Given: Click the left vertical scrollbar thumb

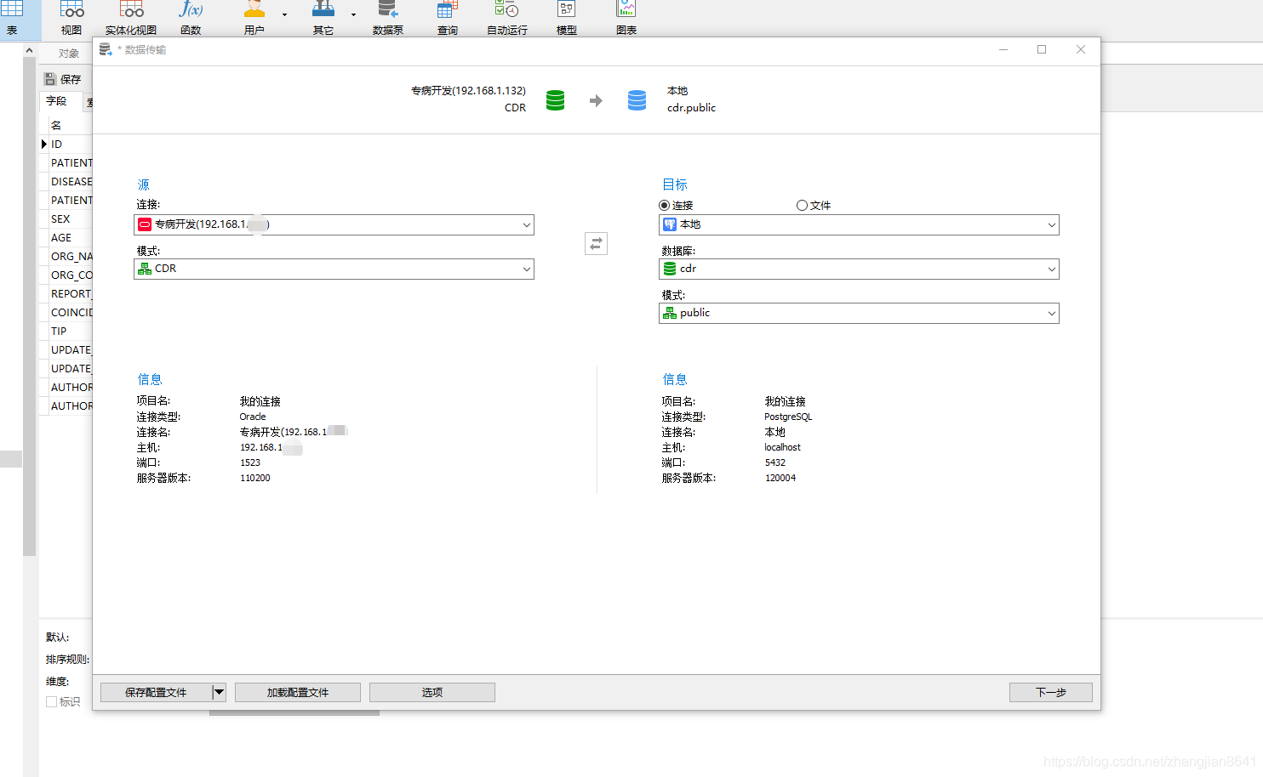Looking at the screenshot, I should click(x=30, y=306).
